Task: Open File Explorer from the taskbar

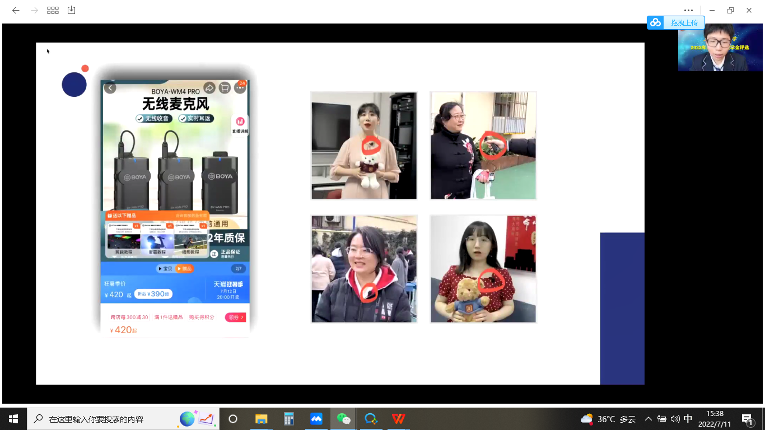Action: (x=261, y=419)
